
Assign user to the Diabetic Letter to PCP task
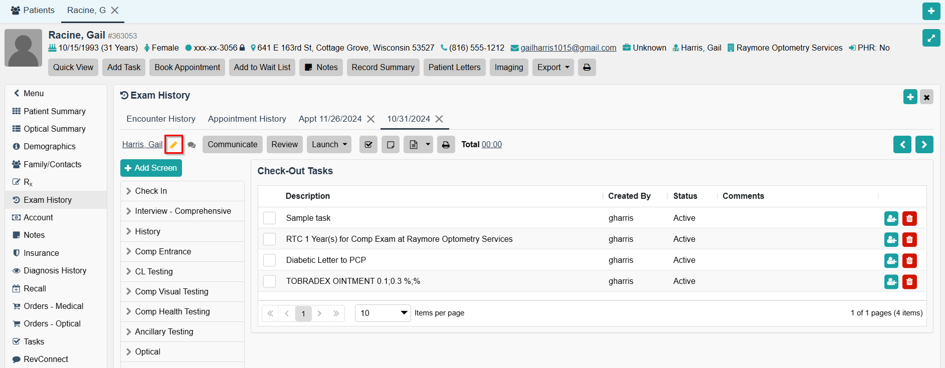tap(891, 260)
